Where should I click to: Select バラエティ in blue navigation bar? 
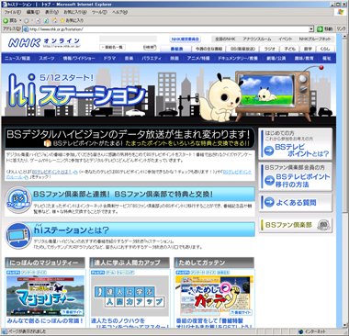[152, 58]
